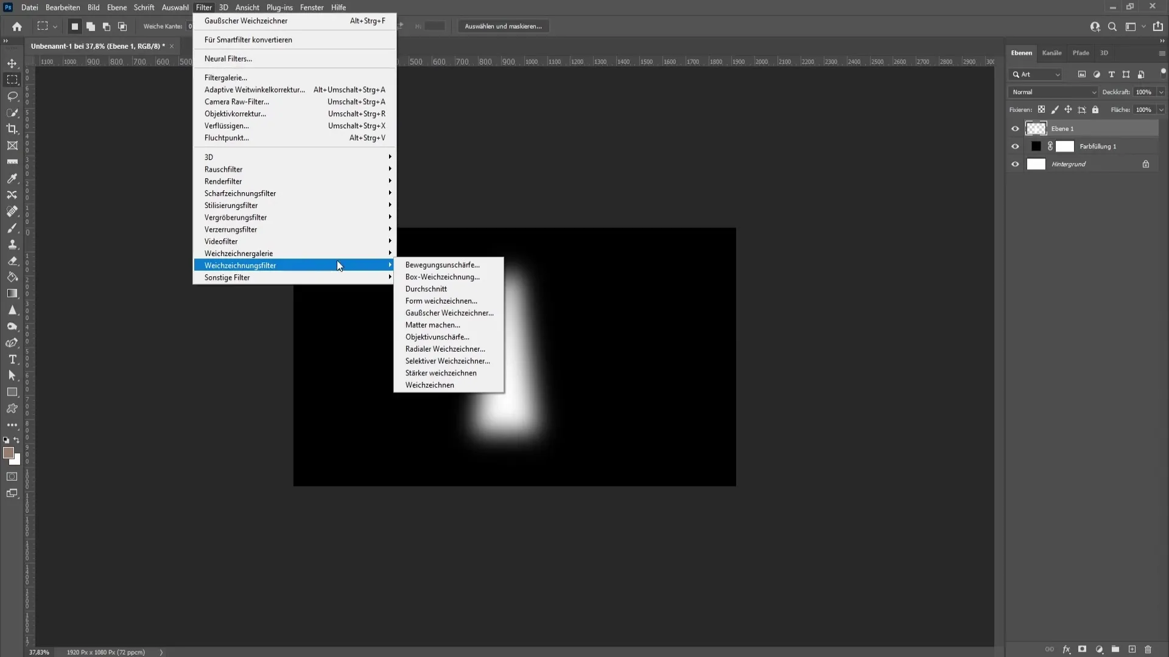Click the Brush tool icon

tap(12, 228)
